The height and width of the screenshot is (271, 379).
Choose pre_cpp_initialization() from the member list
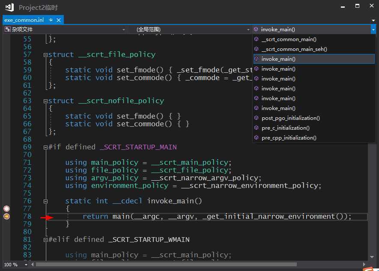[x=314, y=138]
